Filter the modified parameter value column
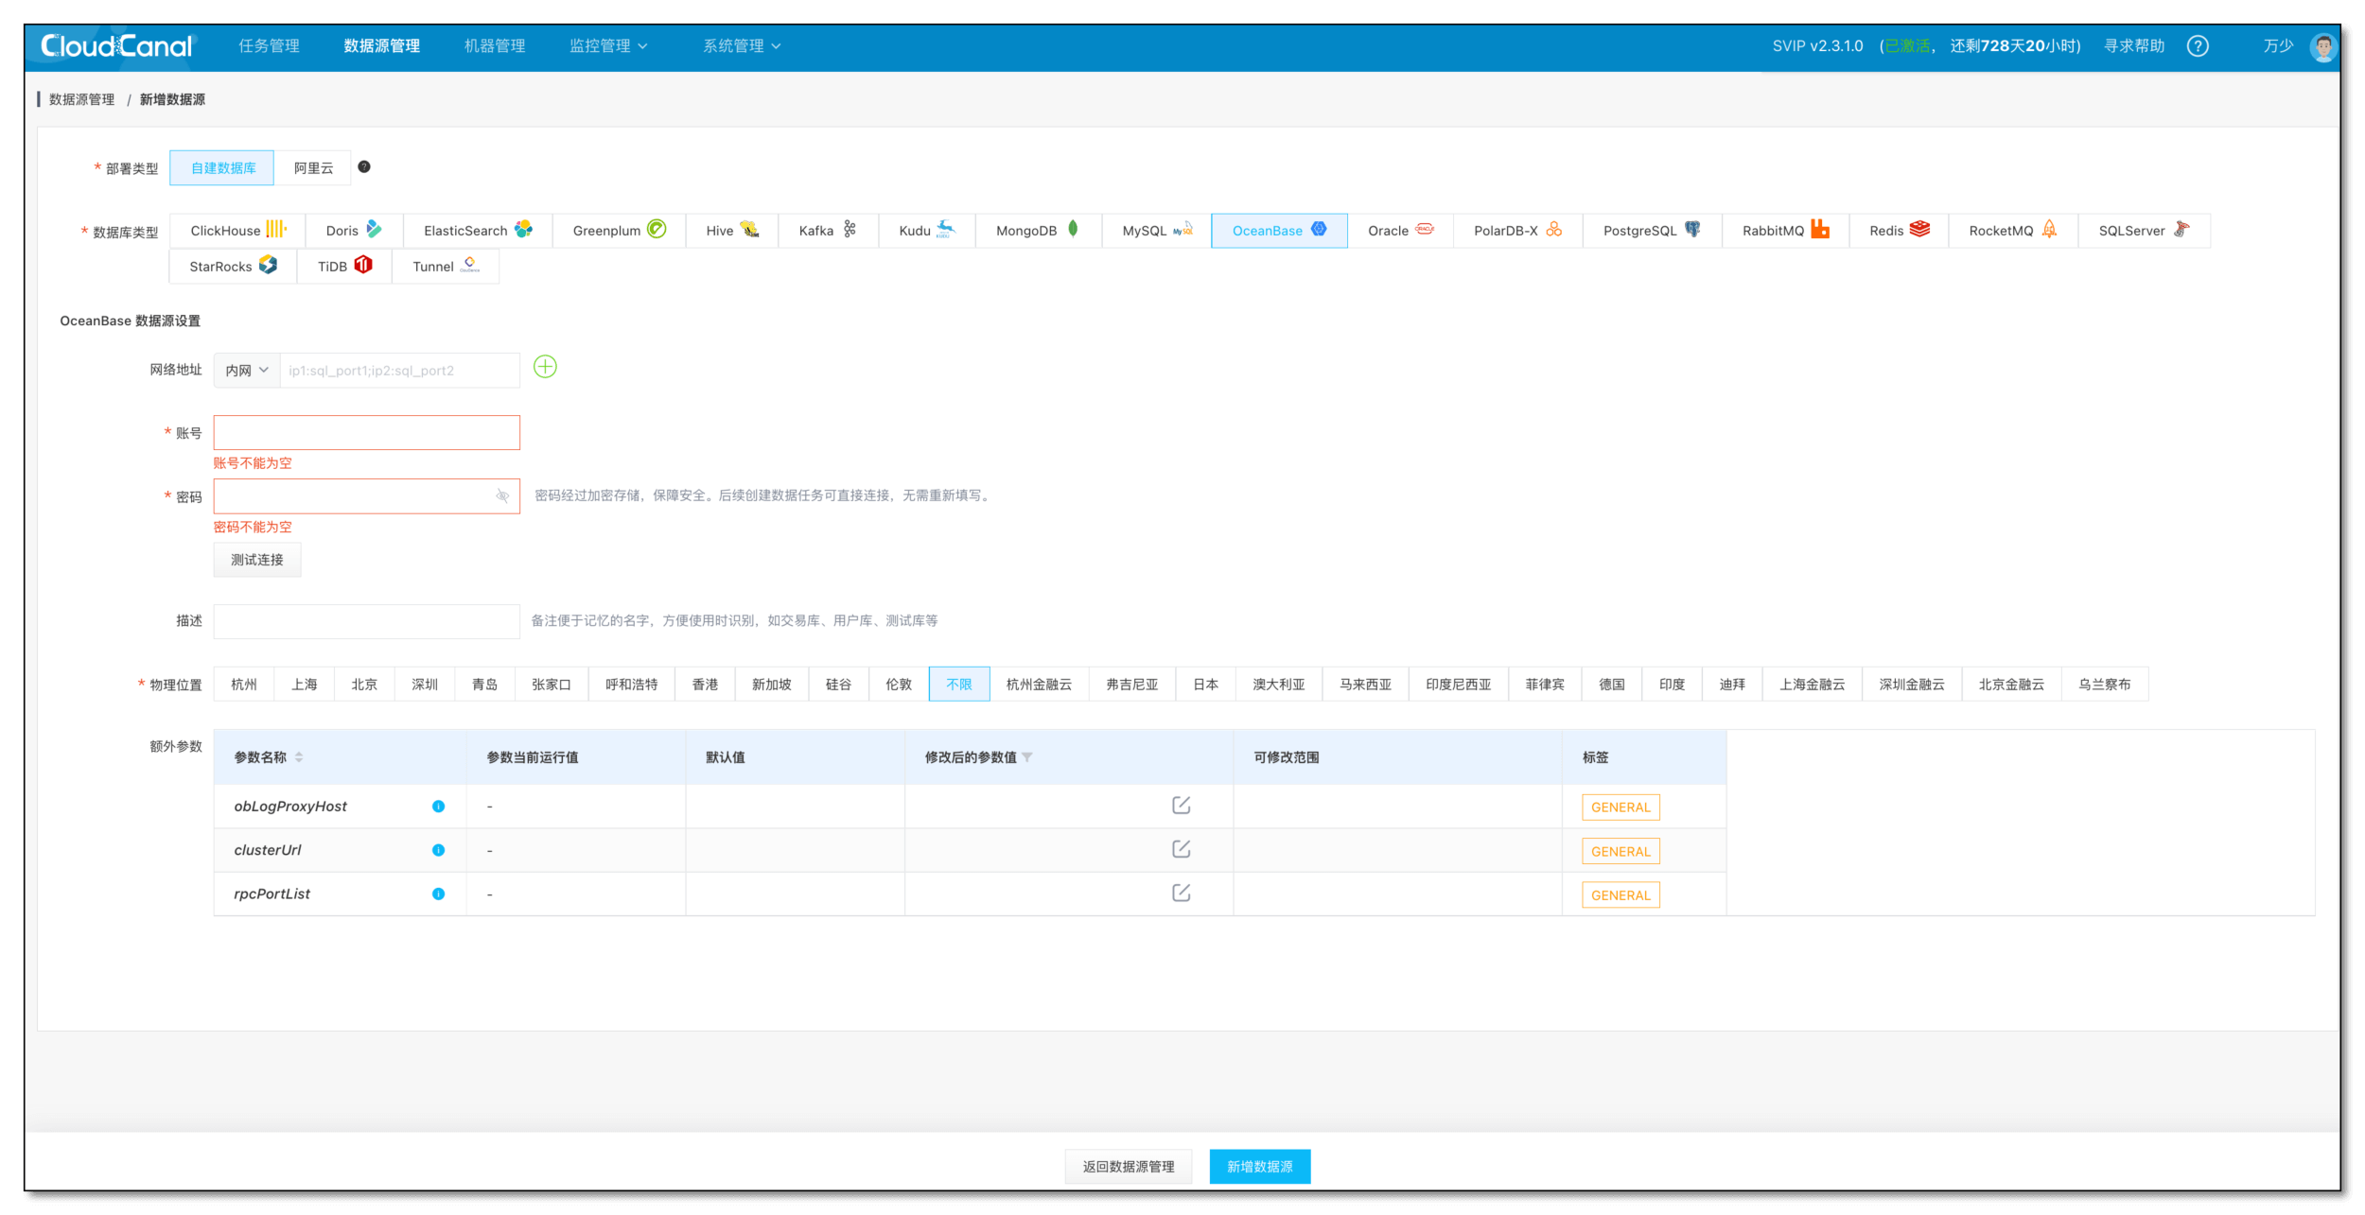The height and width of the screenshot is (1215, 2365). (1027, 757)
